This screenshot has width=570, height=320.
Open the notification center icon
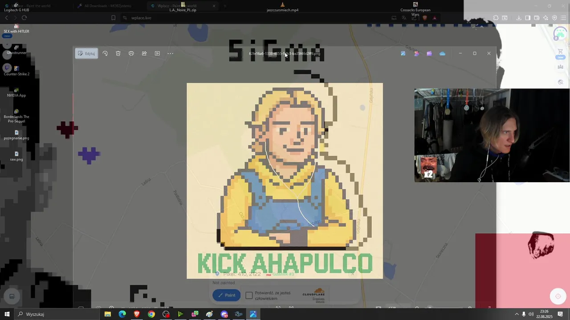pos(560,314)
